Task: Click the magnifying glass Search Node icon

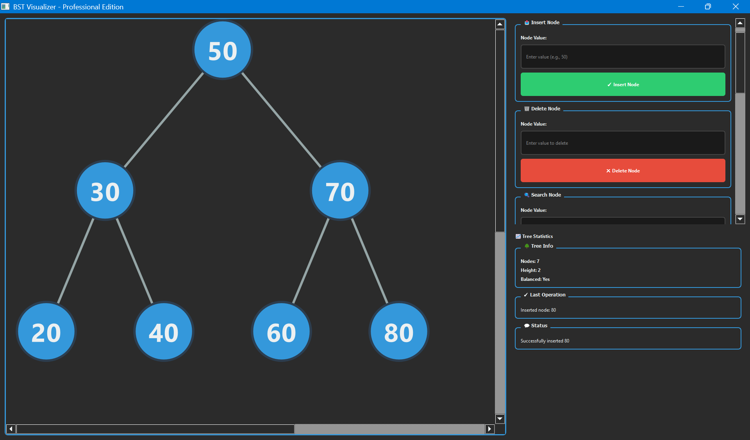Action: click(x=527, y=195)
